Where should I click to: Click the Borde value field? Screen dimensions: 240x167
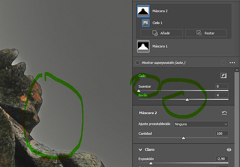click(222, 95)
